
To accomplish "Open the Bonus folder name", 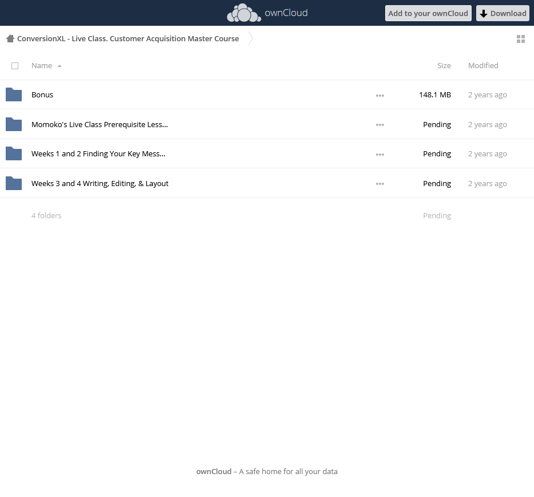I will 42,94.
